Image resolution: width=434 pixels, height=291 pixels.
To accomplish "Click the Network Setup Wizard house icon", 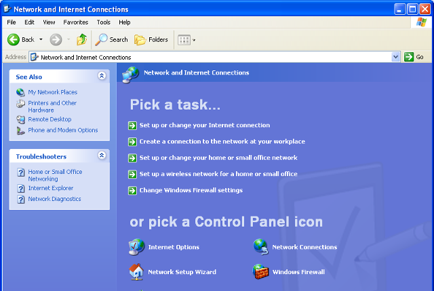I will (x=136, y=271).
